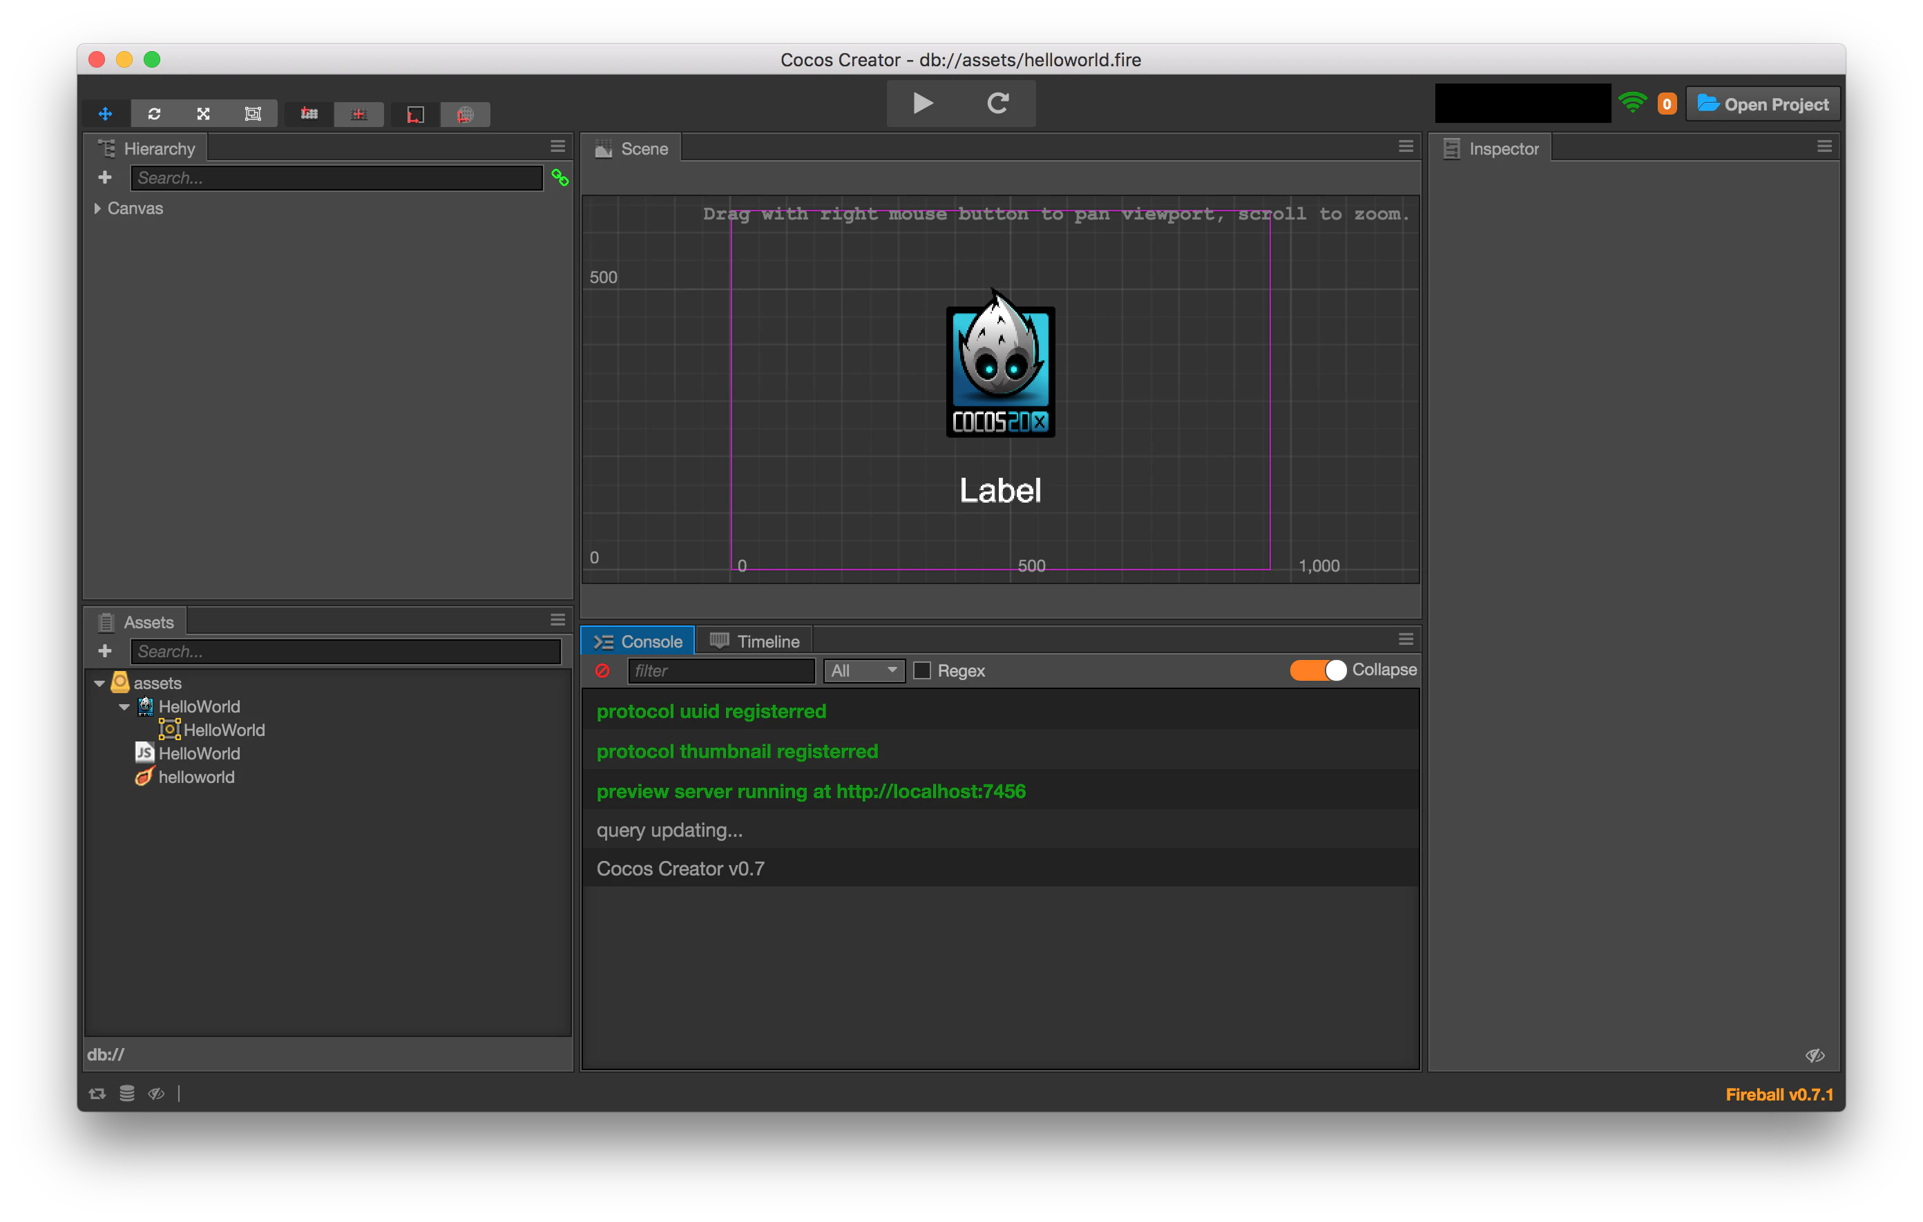Image resolution: width=1923 pixels, height=1222 pixels.
Task: Toggle the Collapse switch off
Action: pyautogui.click(x=1318, y=670)
